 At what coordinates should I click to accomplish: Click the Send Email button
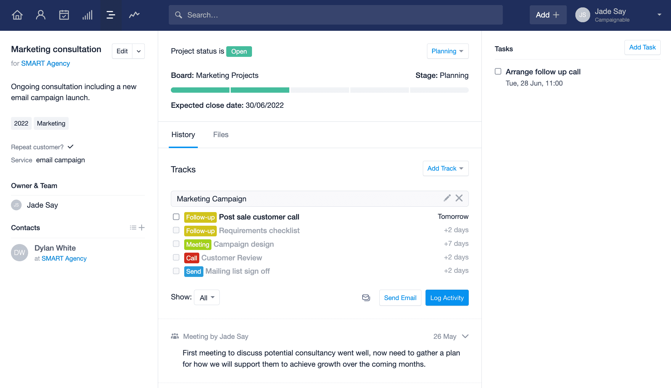pos(400,297)
